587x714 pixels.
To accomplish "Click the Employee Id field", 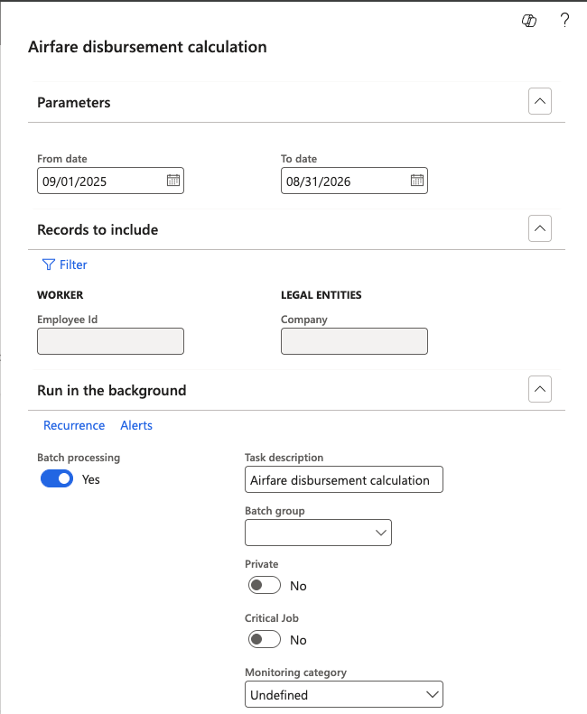I will tap(110, 341).
